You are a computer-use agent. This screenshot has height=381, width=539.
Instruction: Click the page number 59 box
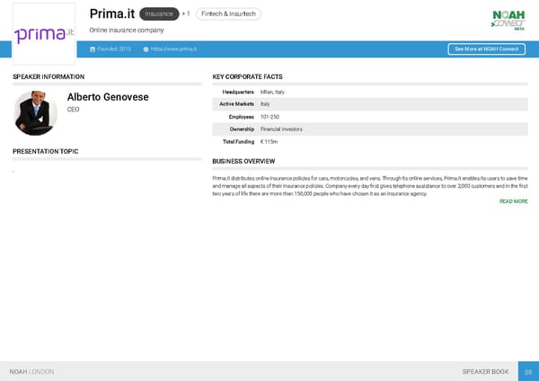tap(528, 371)
